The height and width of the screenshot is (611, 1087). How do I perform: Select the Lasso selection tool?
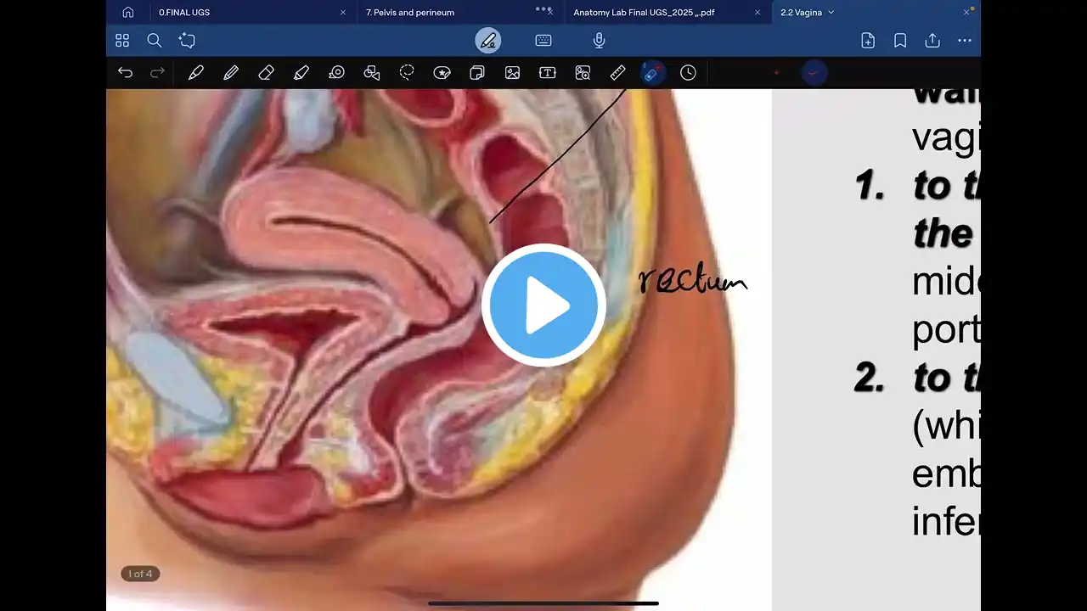tap(407, 73)
